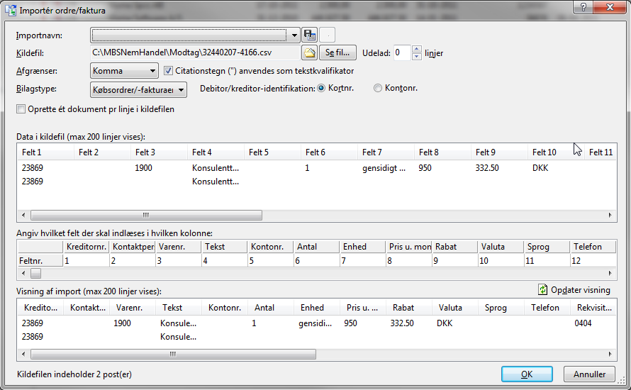
Task: Click the Varenr. mapping cell with 3
Action: 178,261
